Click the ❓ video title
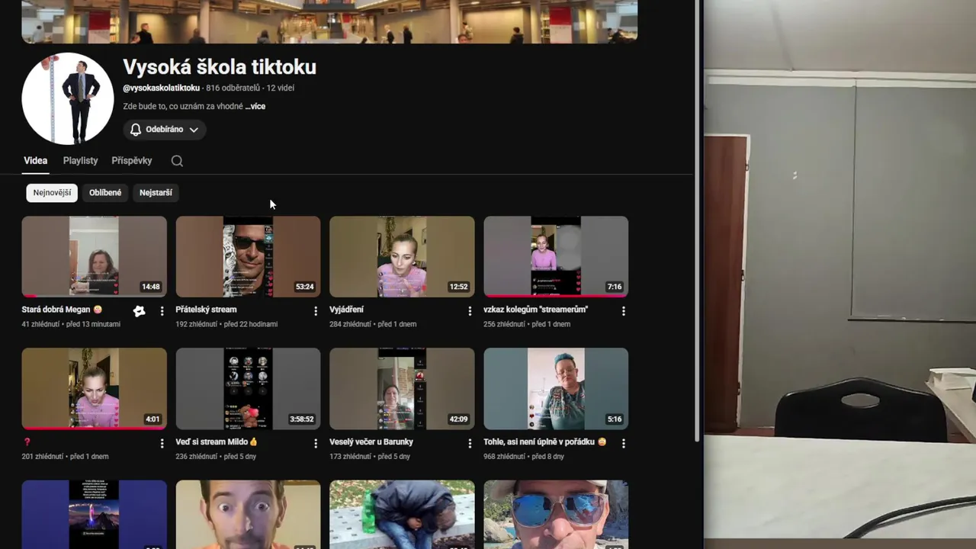This screenshot has width=976, height=549. tap(27, 442)
